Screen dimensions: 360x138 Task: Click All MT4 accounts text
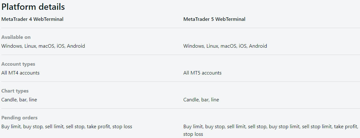click(x=20, y=73)
